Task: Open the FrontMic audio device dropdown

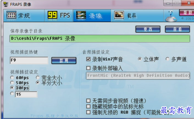Action: point(138,76)
